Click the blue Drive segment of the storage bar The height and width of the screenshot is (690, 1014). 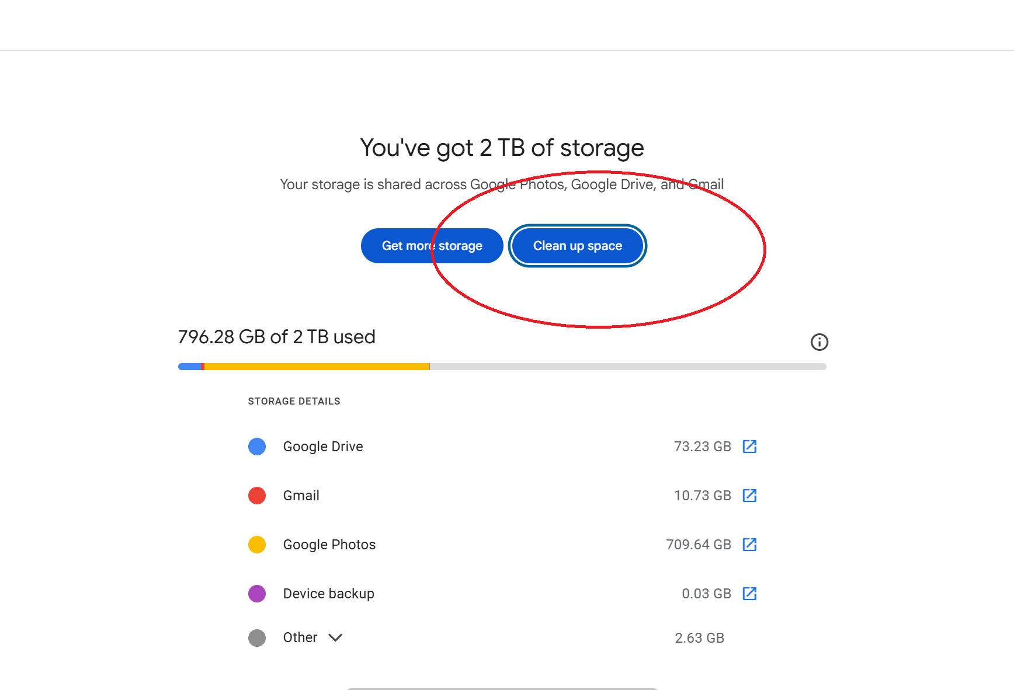click(189, 367)
